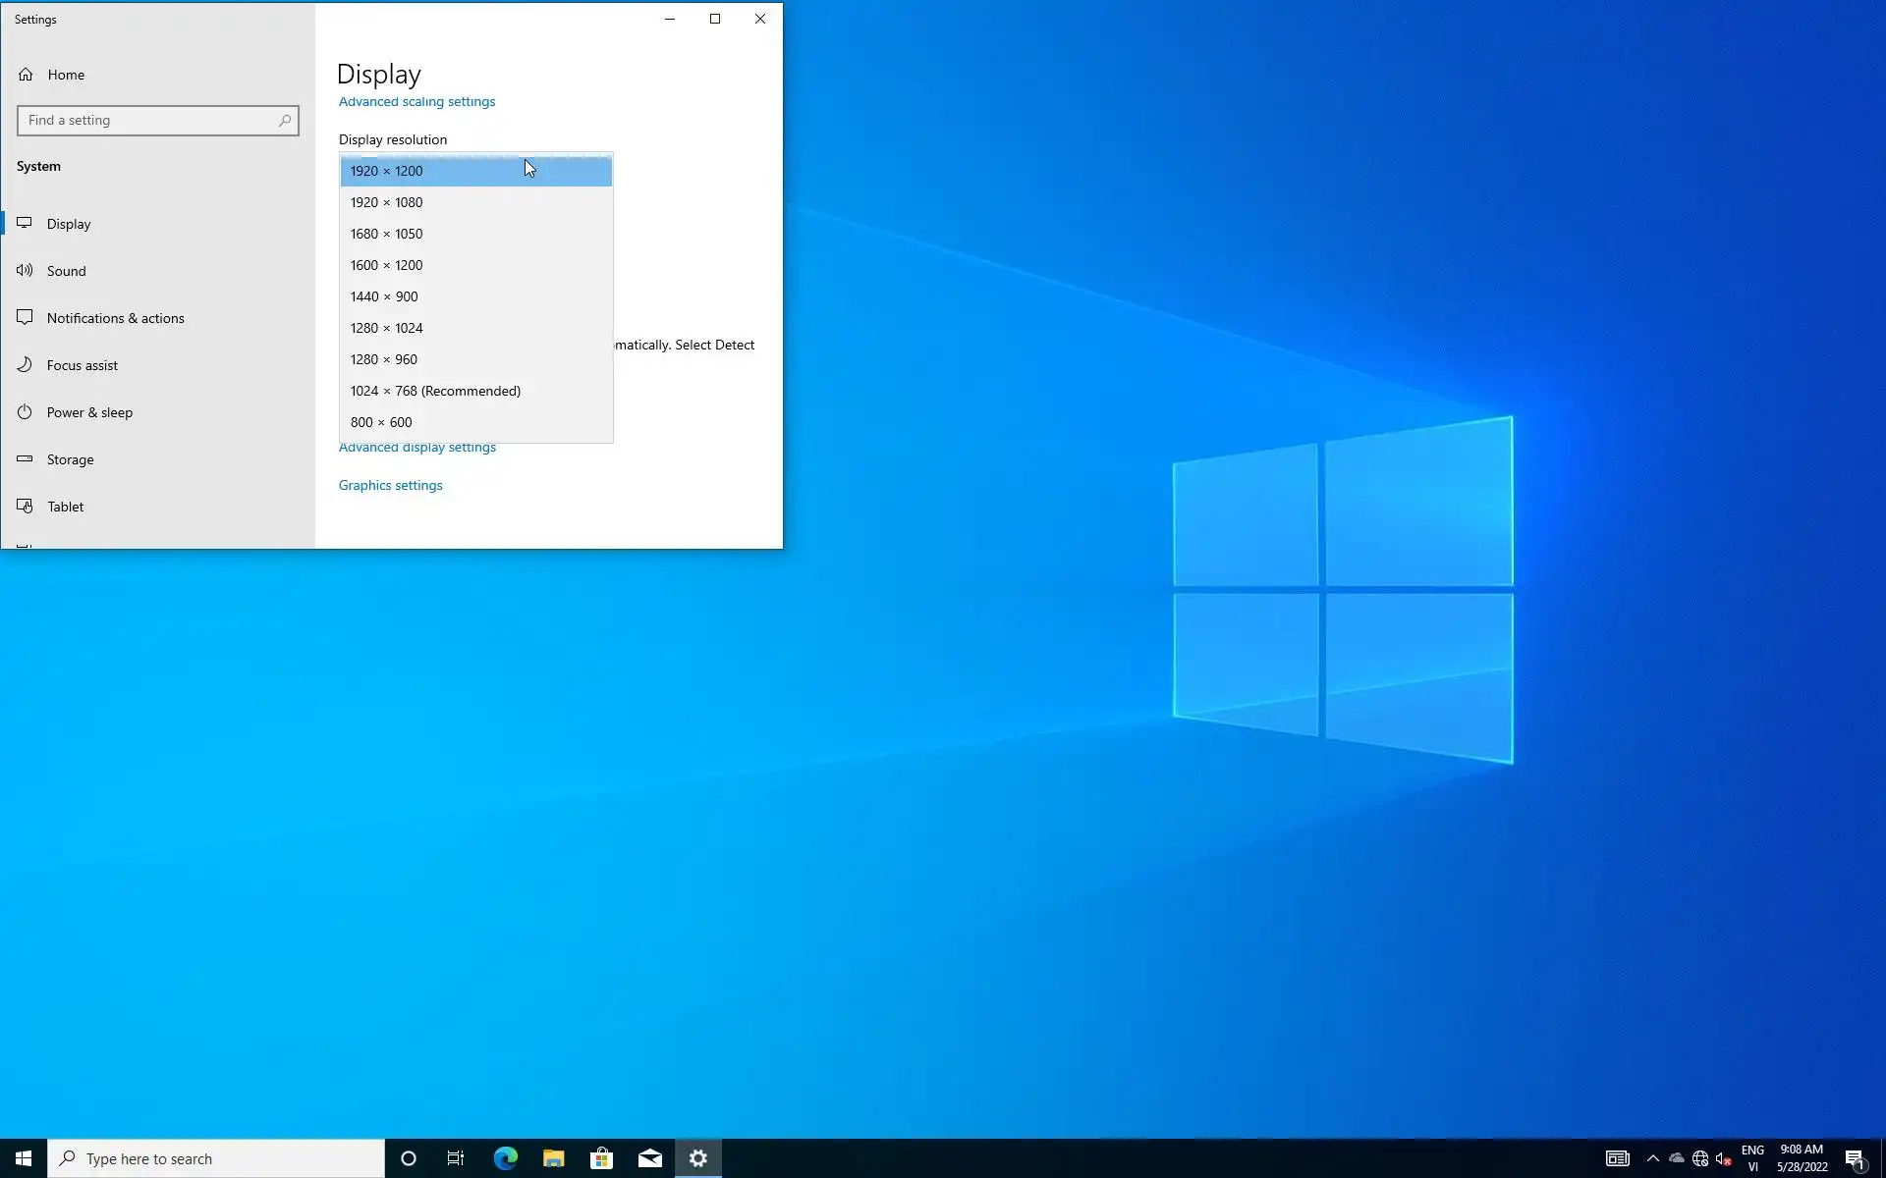Open Advanced scaling settings link
The image size is (1886, 1178).
416,102
